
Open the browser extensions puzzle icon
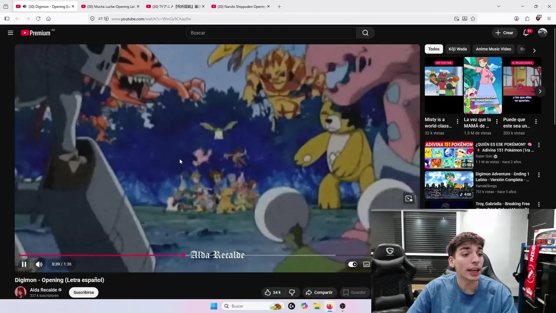pyautogui.click(x=527, y=19)
